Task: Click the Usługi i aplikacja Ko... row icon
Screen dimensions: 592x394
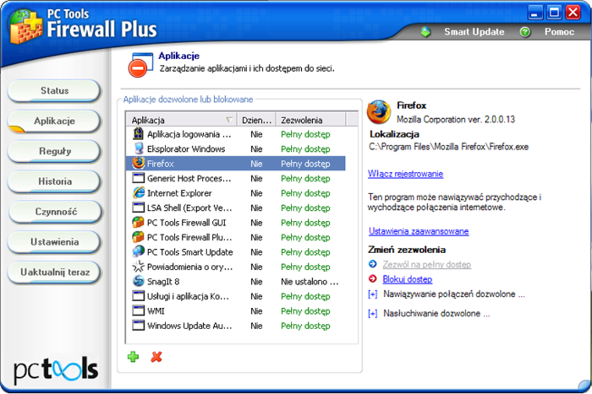Action: click(x=139, y=296)
